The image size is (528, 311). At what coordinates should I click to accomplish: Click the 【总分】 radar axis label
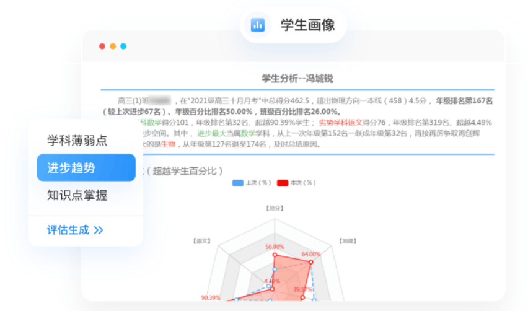coord(275,208)
